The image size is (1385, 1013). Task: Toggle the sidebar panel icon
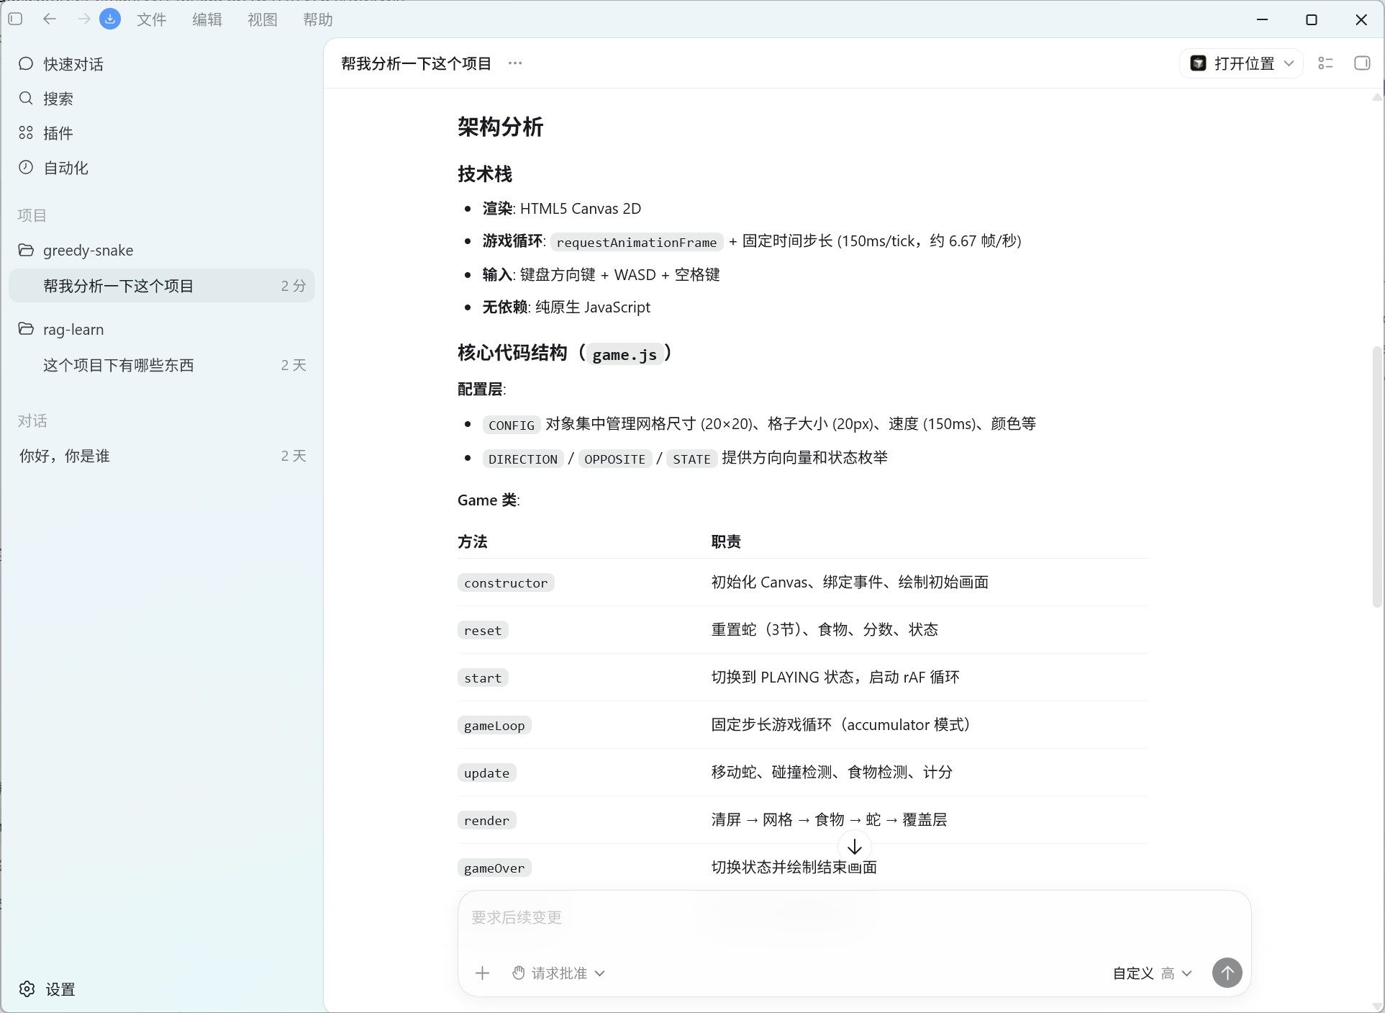(15, 19)
